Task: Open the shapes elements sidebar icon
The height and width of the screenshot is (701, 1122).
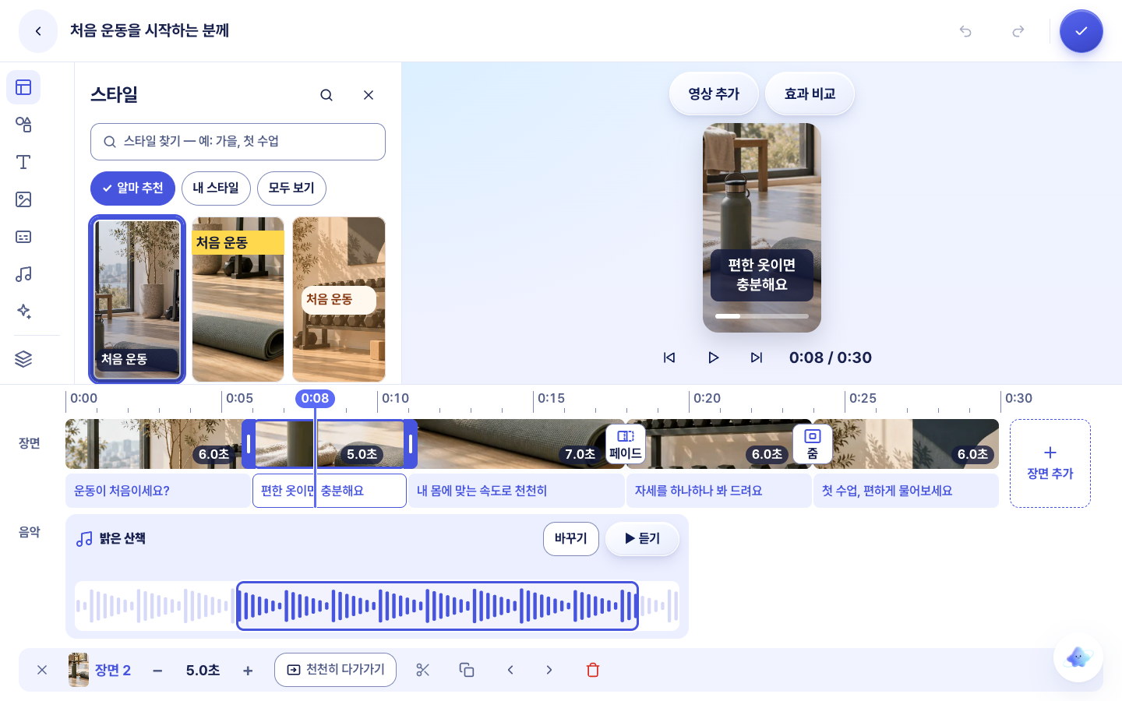Action: 23,125
